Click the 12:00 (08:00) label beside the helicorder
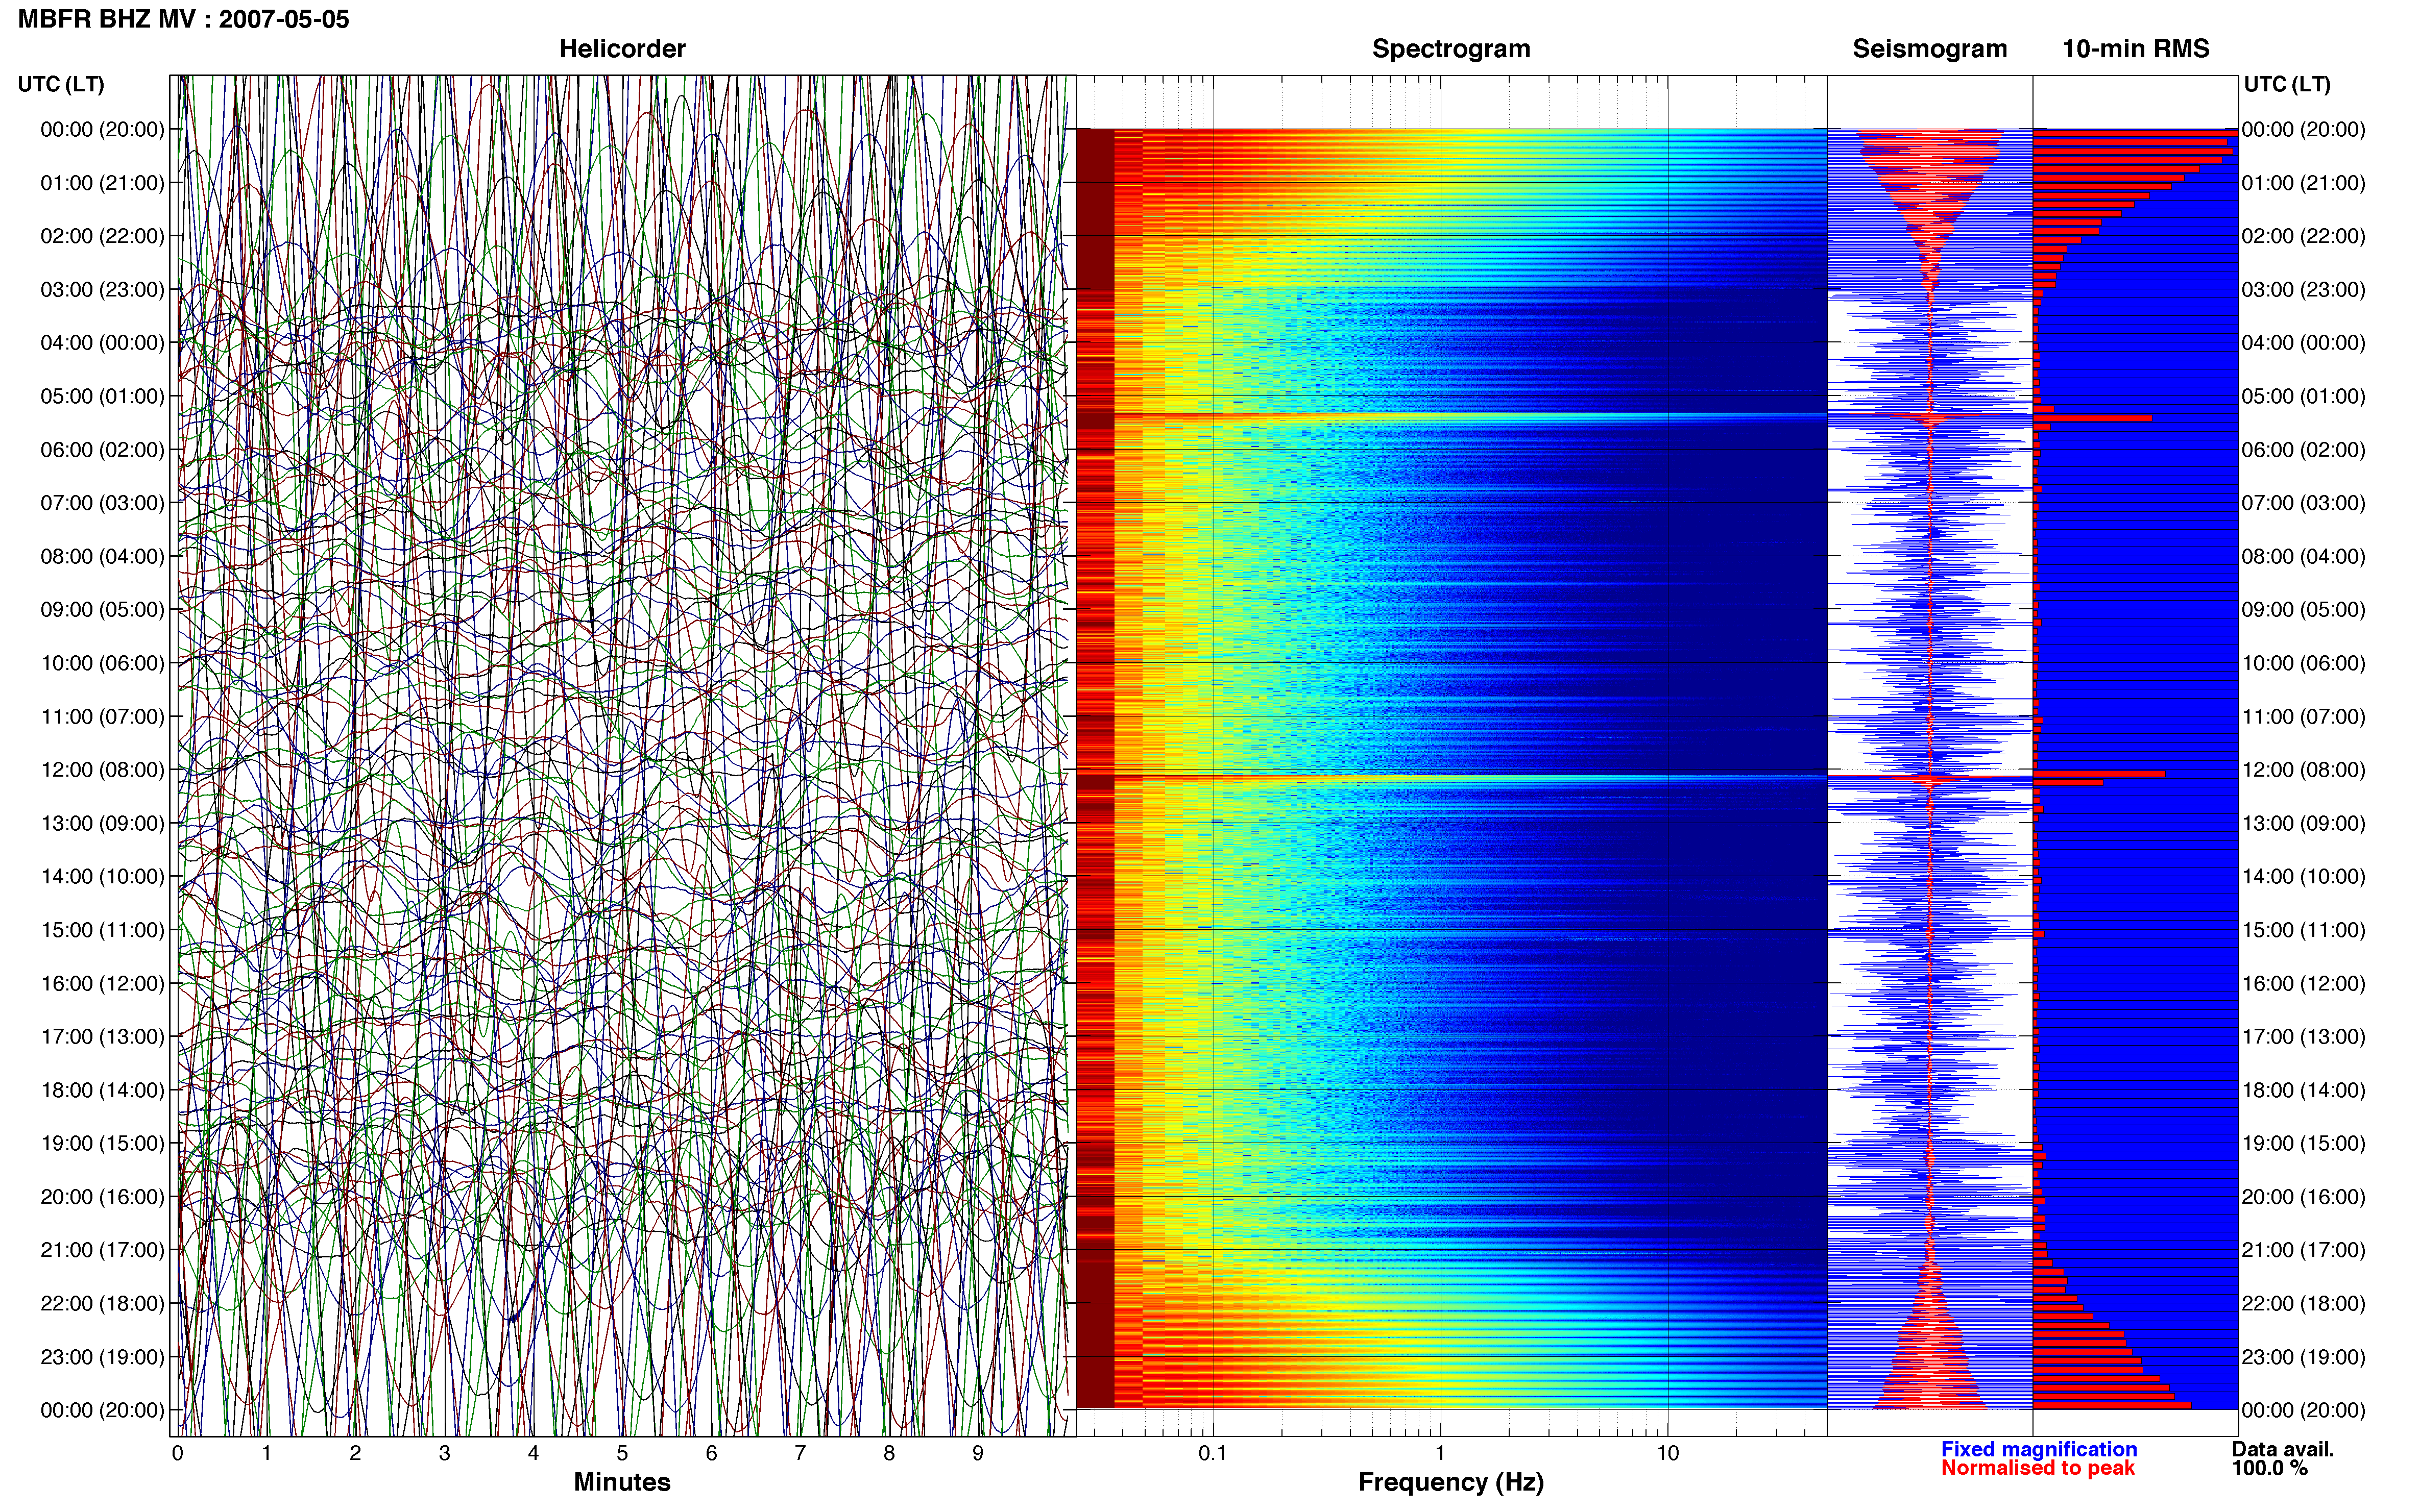 tap(102, 769)
